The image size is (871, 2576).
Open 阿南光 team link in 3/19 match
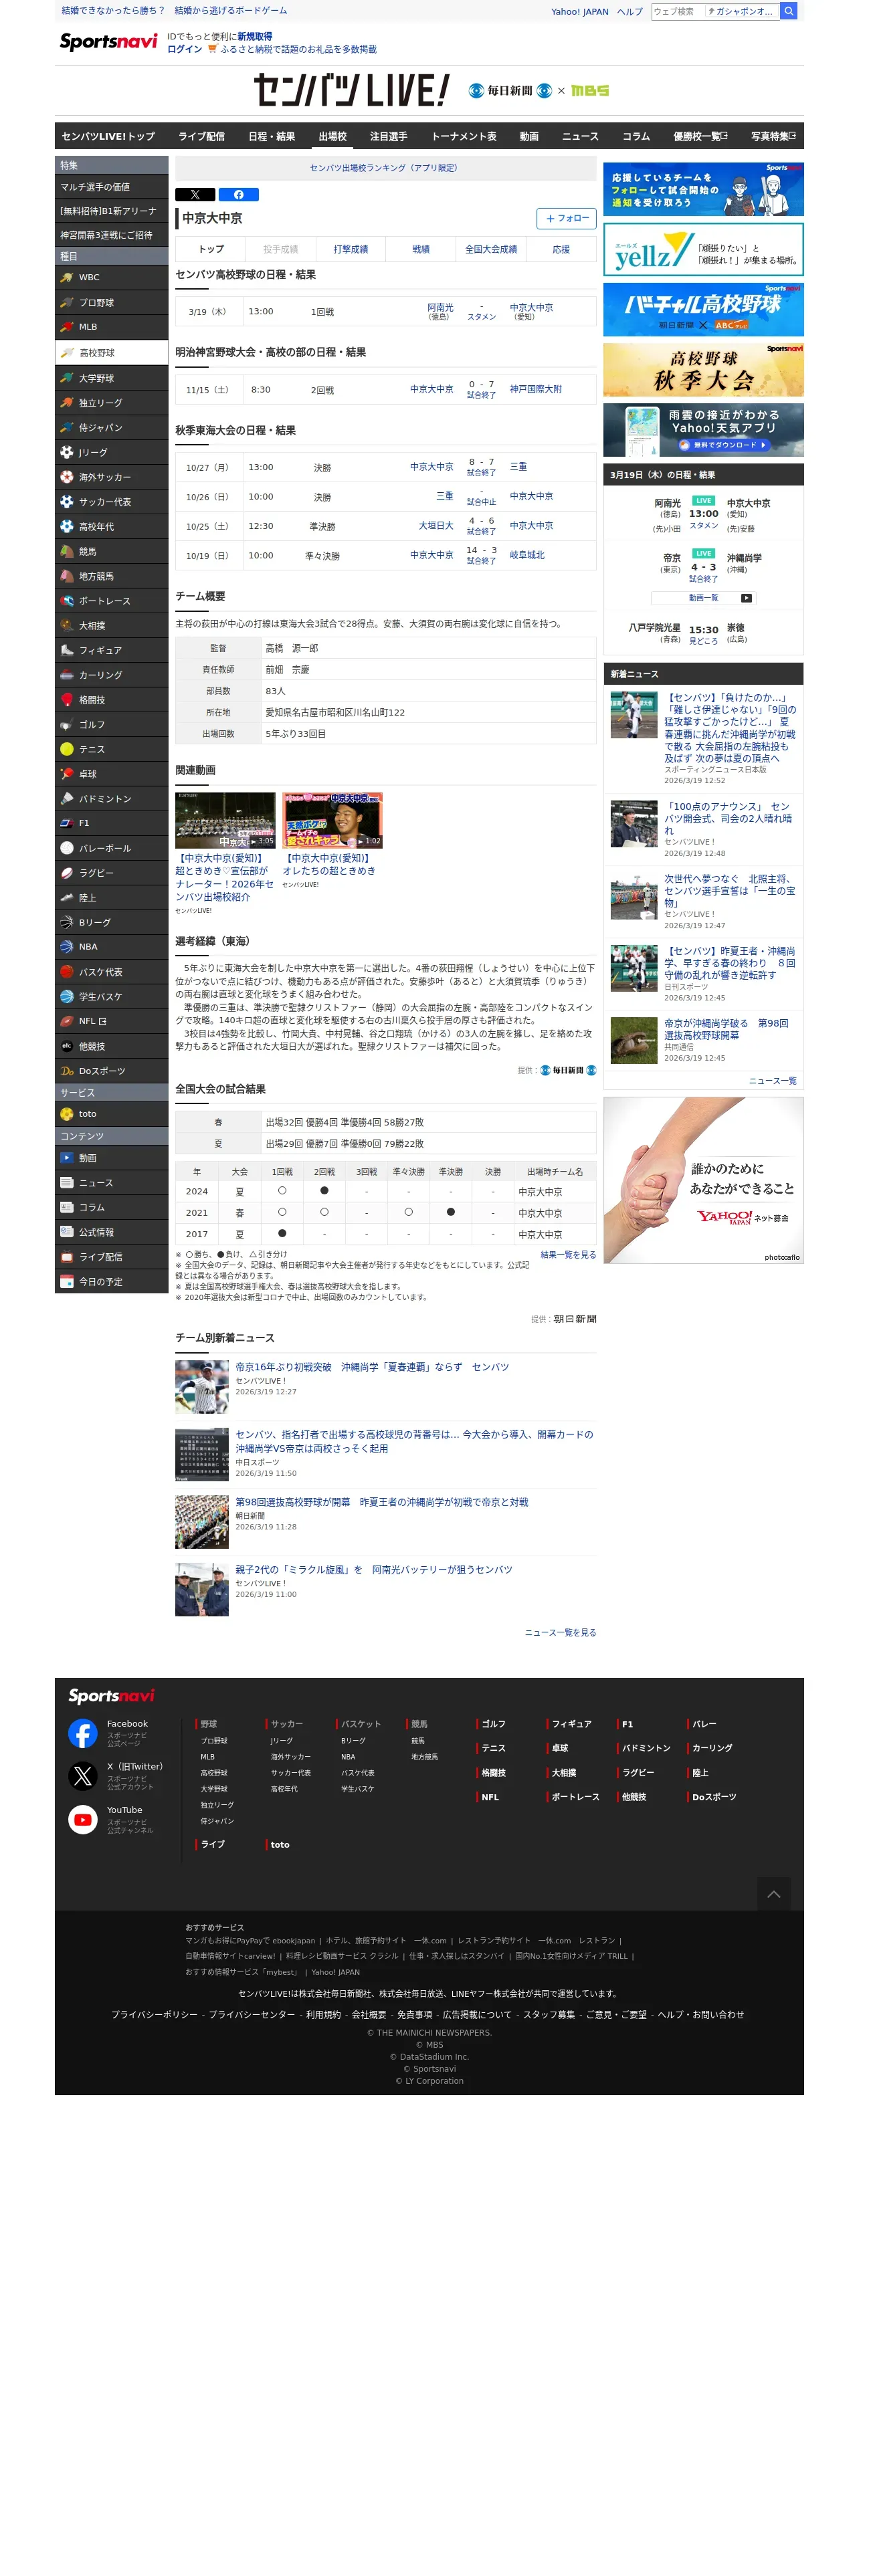coord(440,307)
